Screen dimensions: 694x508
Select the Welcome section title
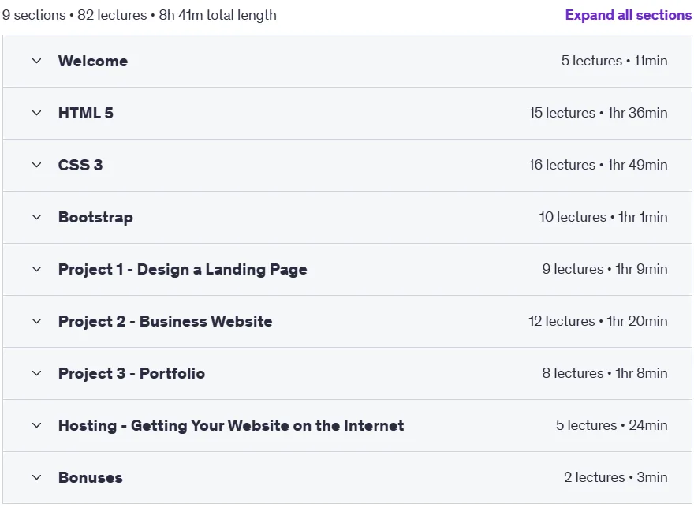pyautogui.click(x=93, y=61)
